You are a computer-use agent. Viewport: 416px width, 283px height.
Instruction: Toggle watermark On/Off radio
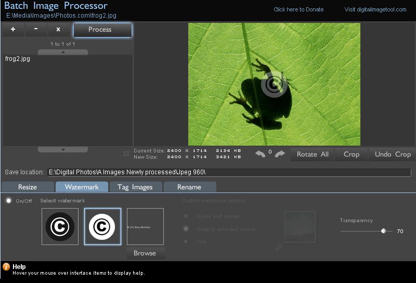point(9,200)
